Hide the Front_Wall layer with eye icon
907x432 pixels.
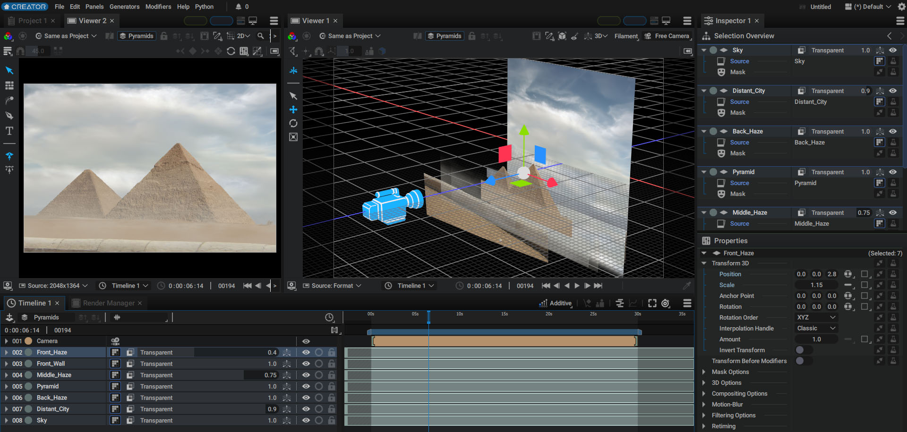point(306,364)
